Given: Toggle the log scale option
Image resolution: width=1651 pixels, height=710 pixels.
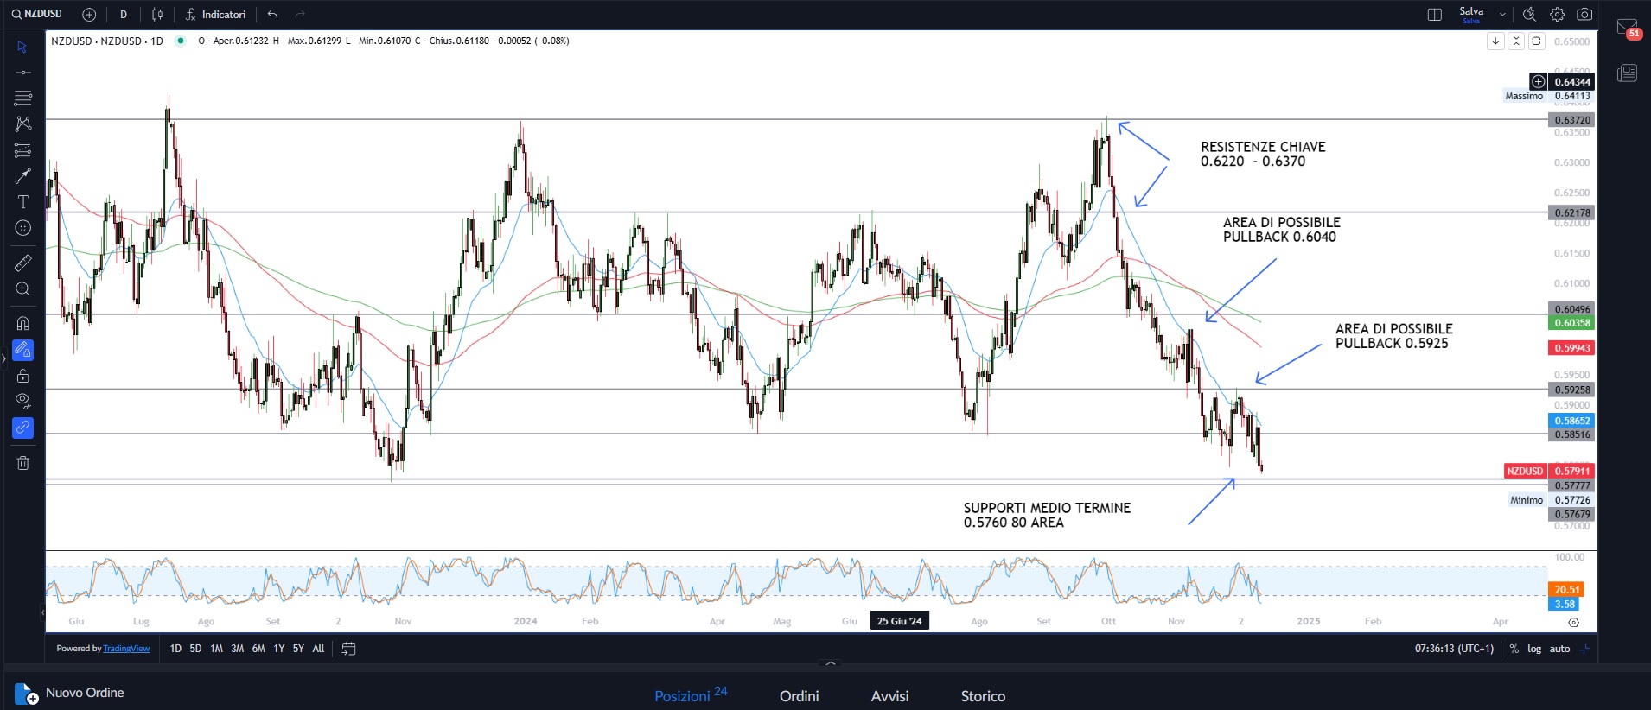Looking at the screenshot, I should 1534,649.
